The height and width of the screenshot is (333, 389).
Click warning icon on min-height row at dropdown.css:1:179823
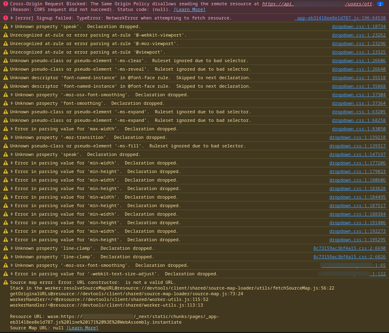tap(5, 171)
